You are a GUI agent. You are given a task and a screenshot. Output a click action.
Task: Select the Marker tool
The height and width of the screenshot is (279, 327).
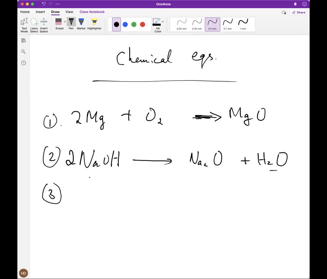pos(81,22)
